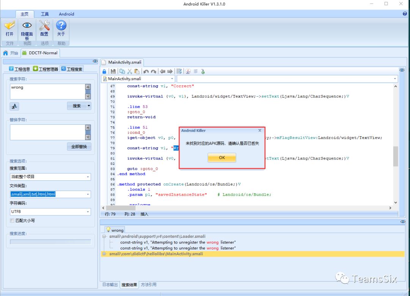Click the Java source view icon
This screenshot has height=296, width=410.
pyautogui.click(x=188, y=71)
